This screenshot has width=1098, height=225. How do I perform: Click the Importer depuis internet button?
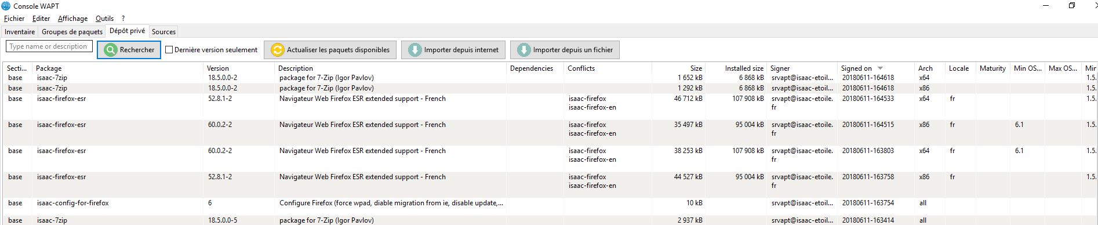point(453,50)
